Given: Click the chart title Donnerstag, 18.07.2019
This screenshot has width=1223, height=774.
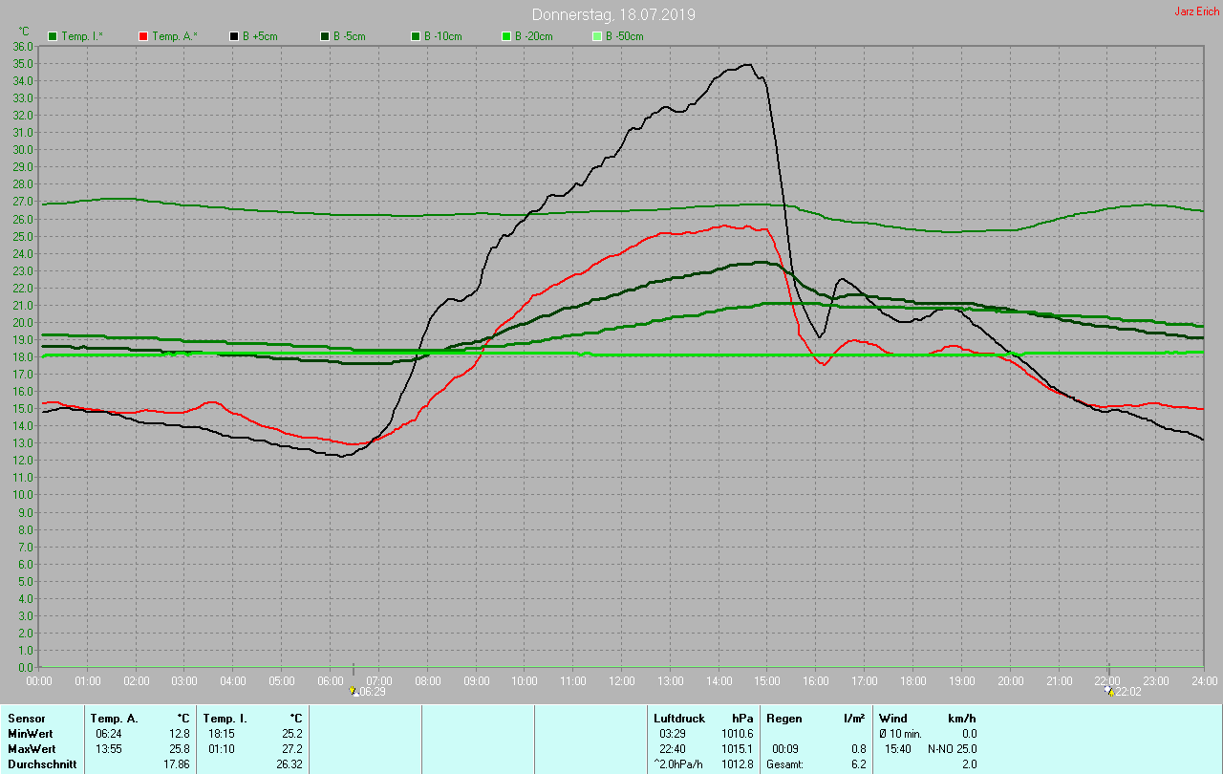Looking at the screenshot, I should [x=613, y=14].
